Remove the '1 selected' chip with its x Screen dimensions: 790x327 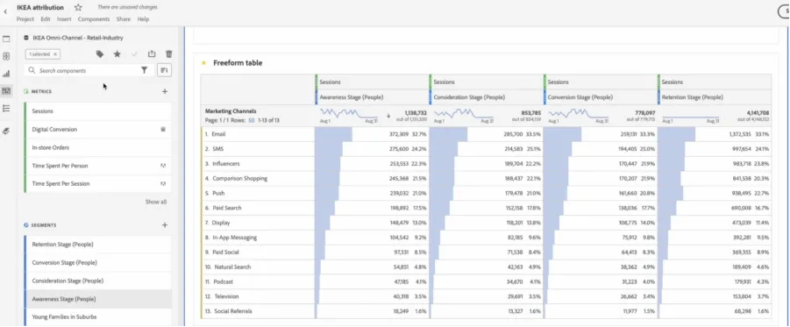point(55,53)
